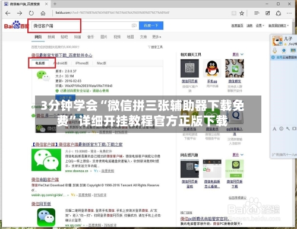Expand 网友感兴趣 section with 展开 chevron
Image resolution: width=297 pixels, height=229 pixels.
(238, 155)
